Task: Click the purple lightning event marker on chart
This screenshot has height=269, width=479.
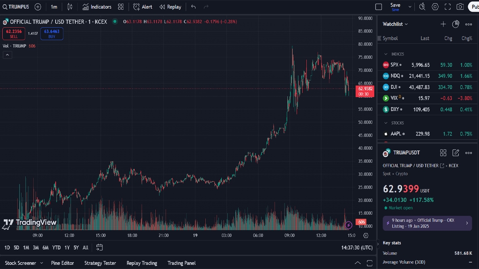Action: click(x=348, y=226)
